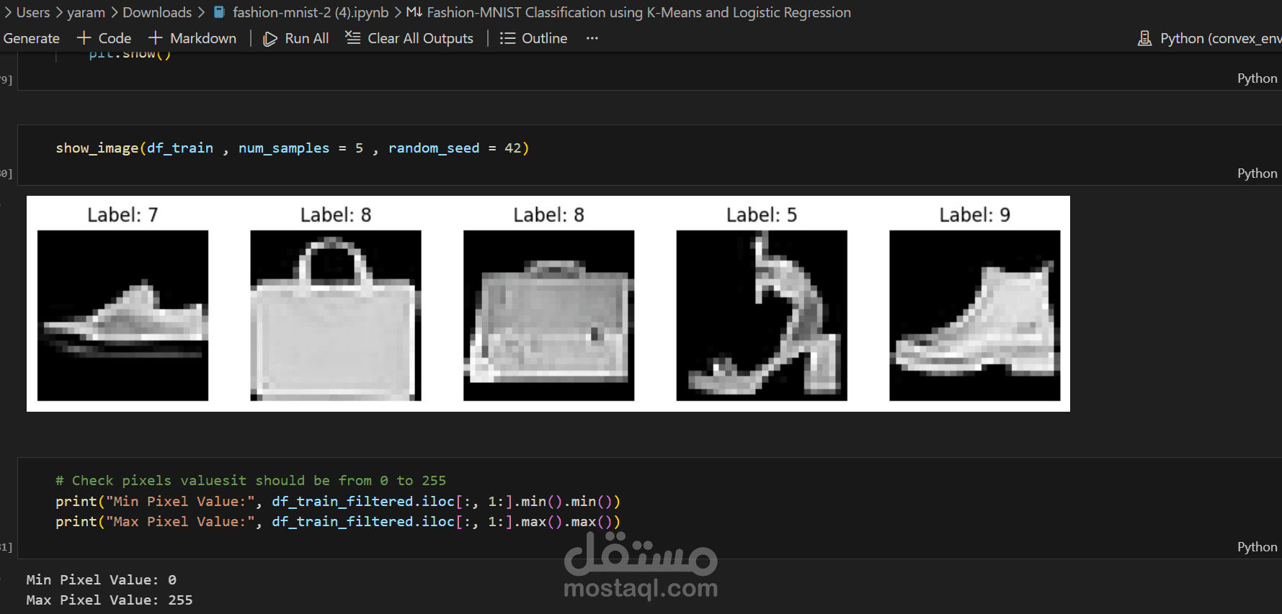Click the 'Min Pixel Value: 0' output text
The image size is (1282, 614).
click(101, 579)
